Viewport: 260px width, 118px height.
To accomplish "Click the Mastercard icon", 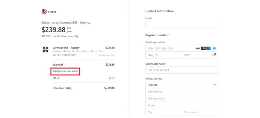I will (203, 48).
